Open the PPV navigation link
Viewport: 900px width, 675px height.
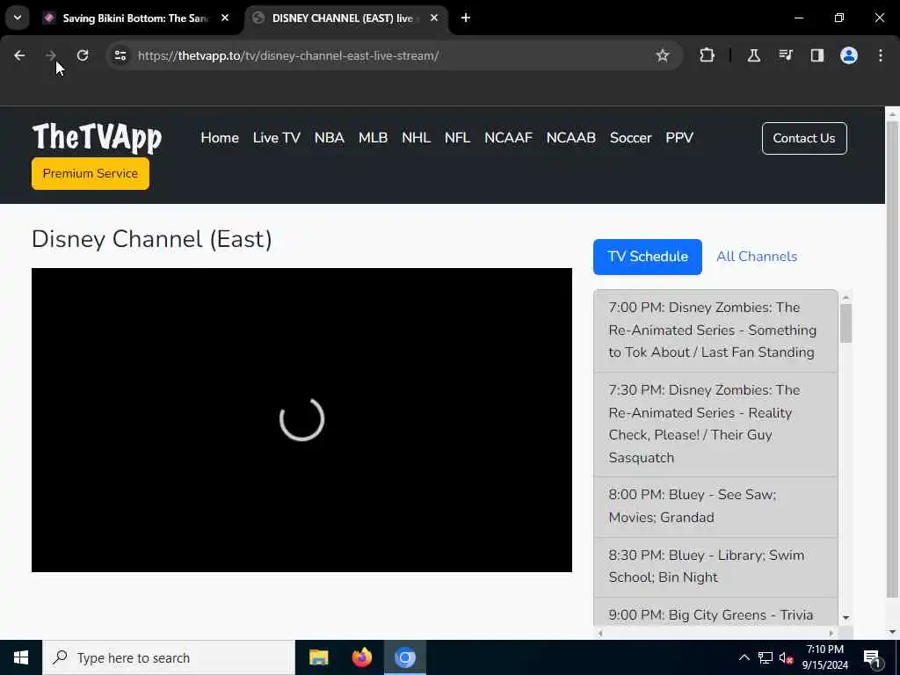(679, 138)
